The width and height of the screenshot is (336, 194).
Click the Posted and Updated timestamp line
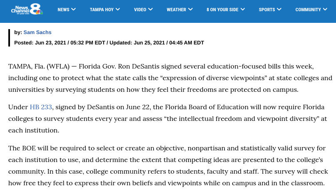click(109, 43)
